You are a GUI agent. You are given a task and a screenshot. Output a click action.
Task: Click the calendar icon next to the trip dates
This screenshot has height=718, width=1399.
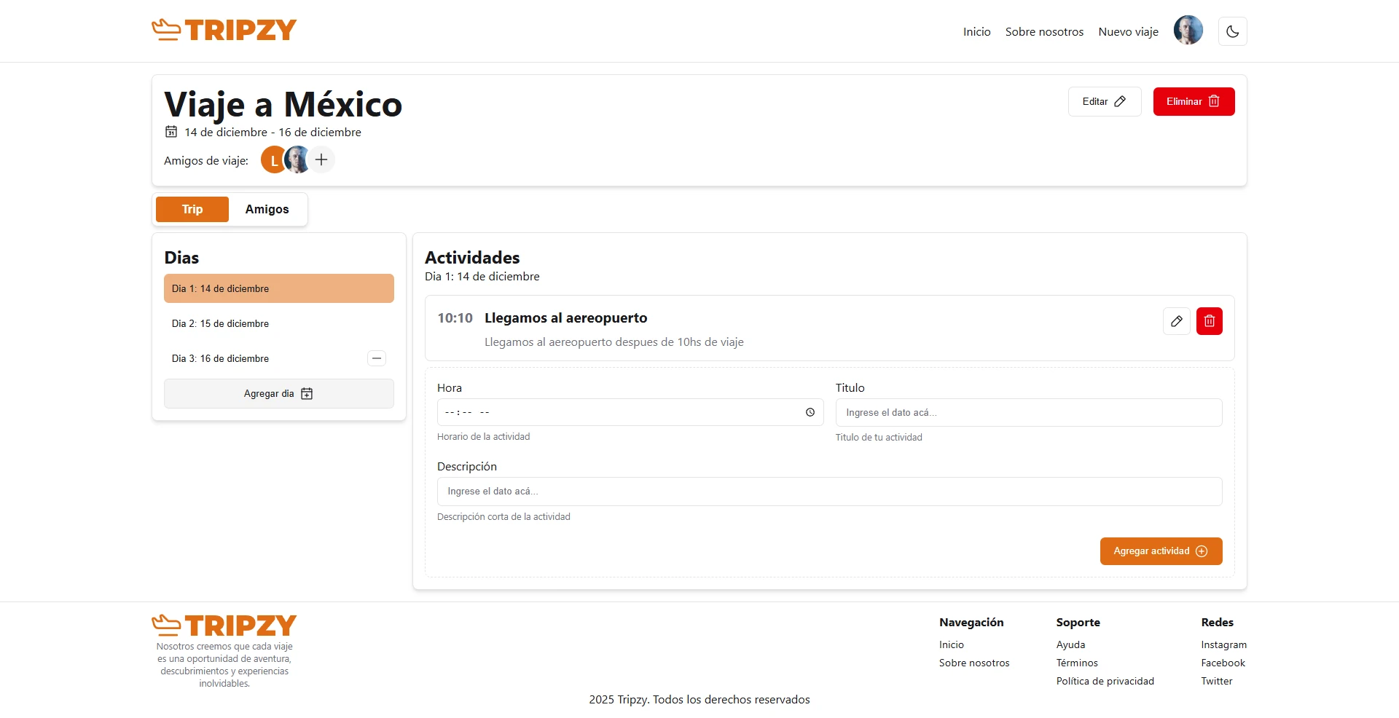point(171,132)
